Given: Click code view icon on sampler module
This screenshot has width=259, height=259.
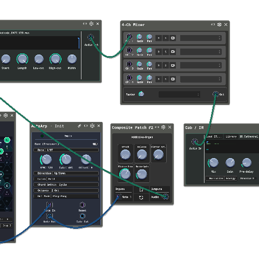Looking at the screenshot, I should [85, 24].
